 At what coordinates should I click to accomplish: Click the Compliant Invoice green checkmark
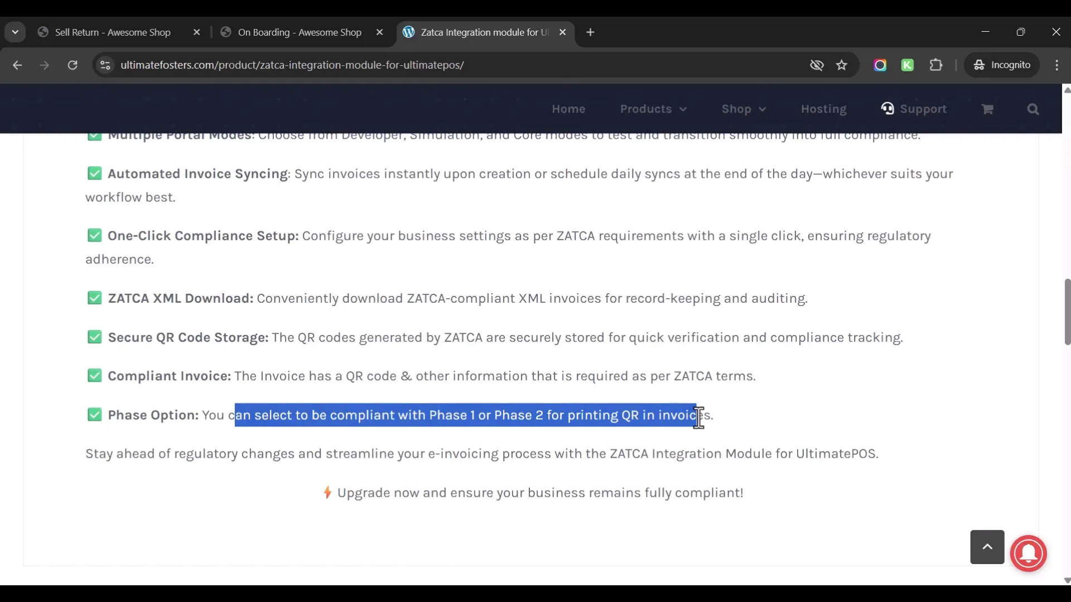coord(94,376)
